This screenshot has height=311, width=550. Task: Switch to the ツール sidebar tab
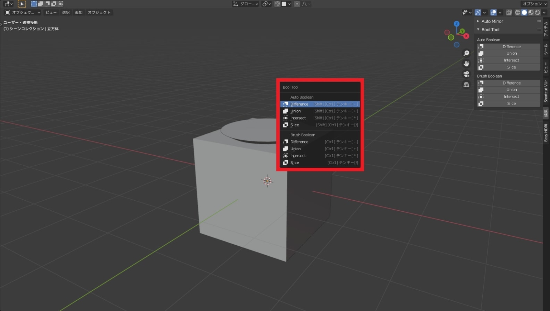point(546,49)
